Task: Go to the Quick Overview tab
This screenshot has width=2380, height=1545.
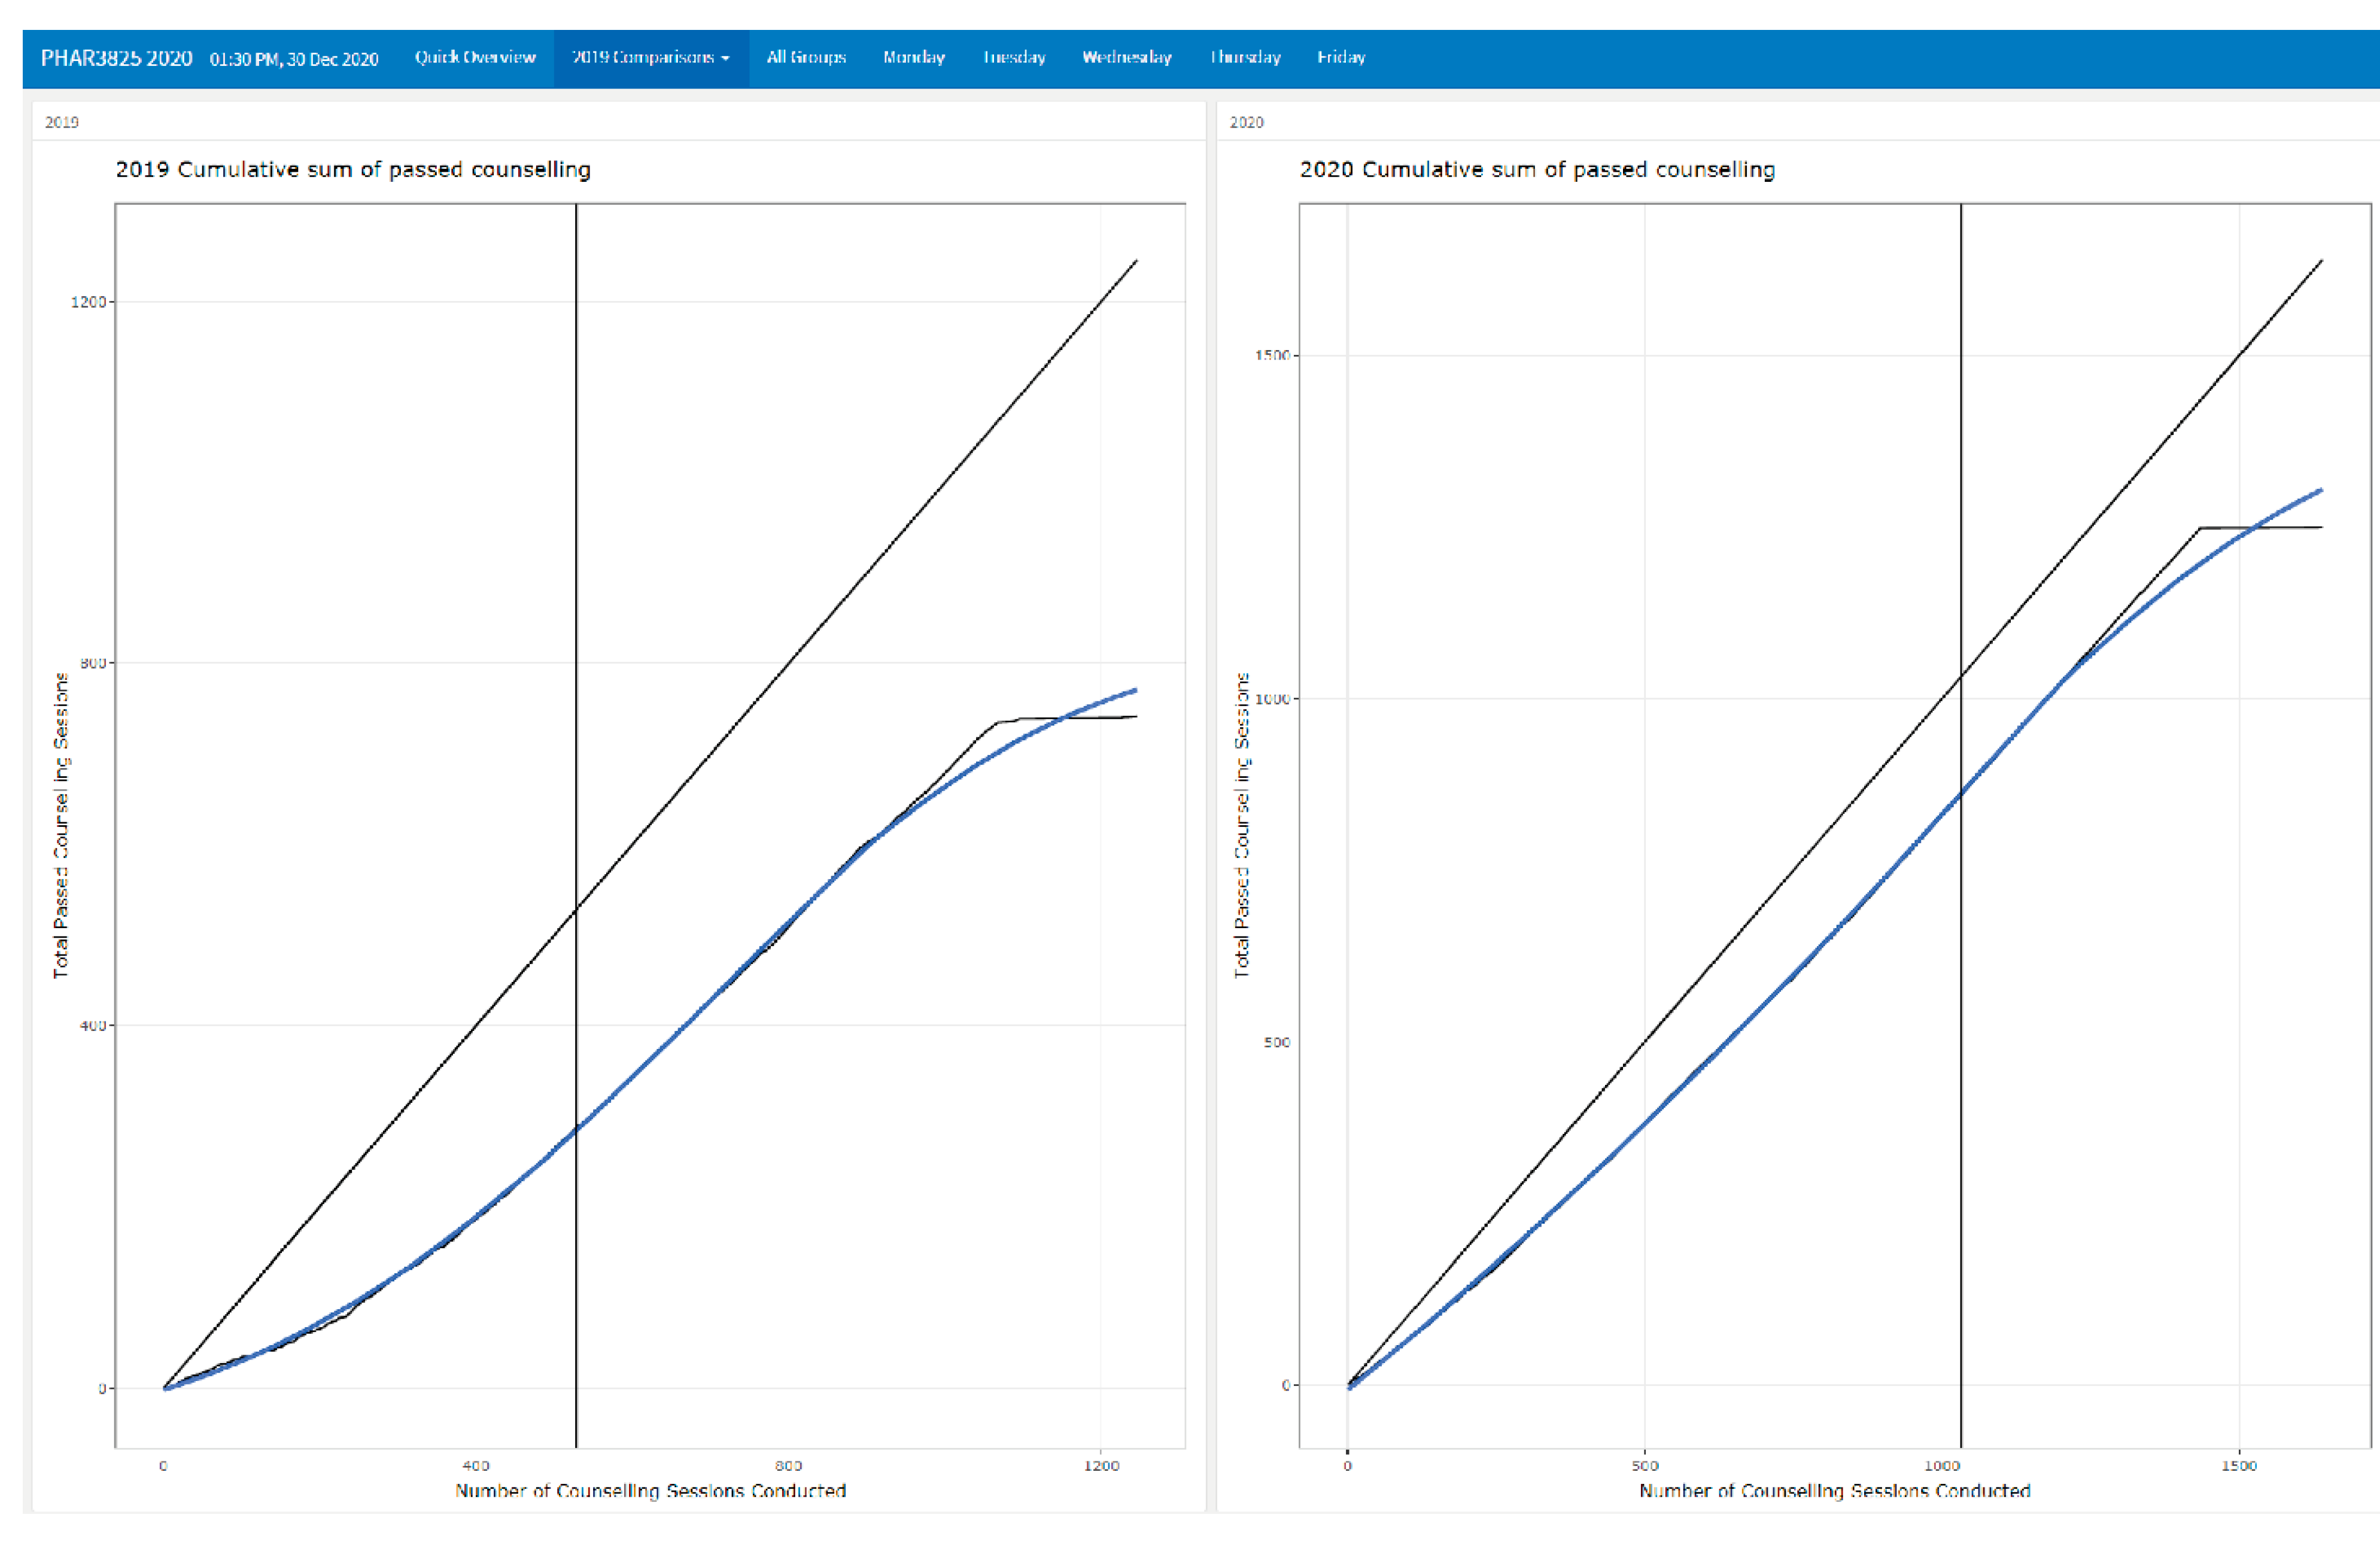Action: [475, 58]
